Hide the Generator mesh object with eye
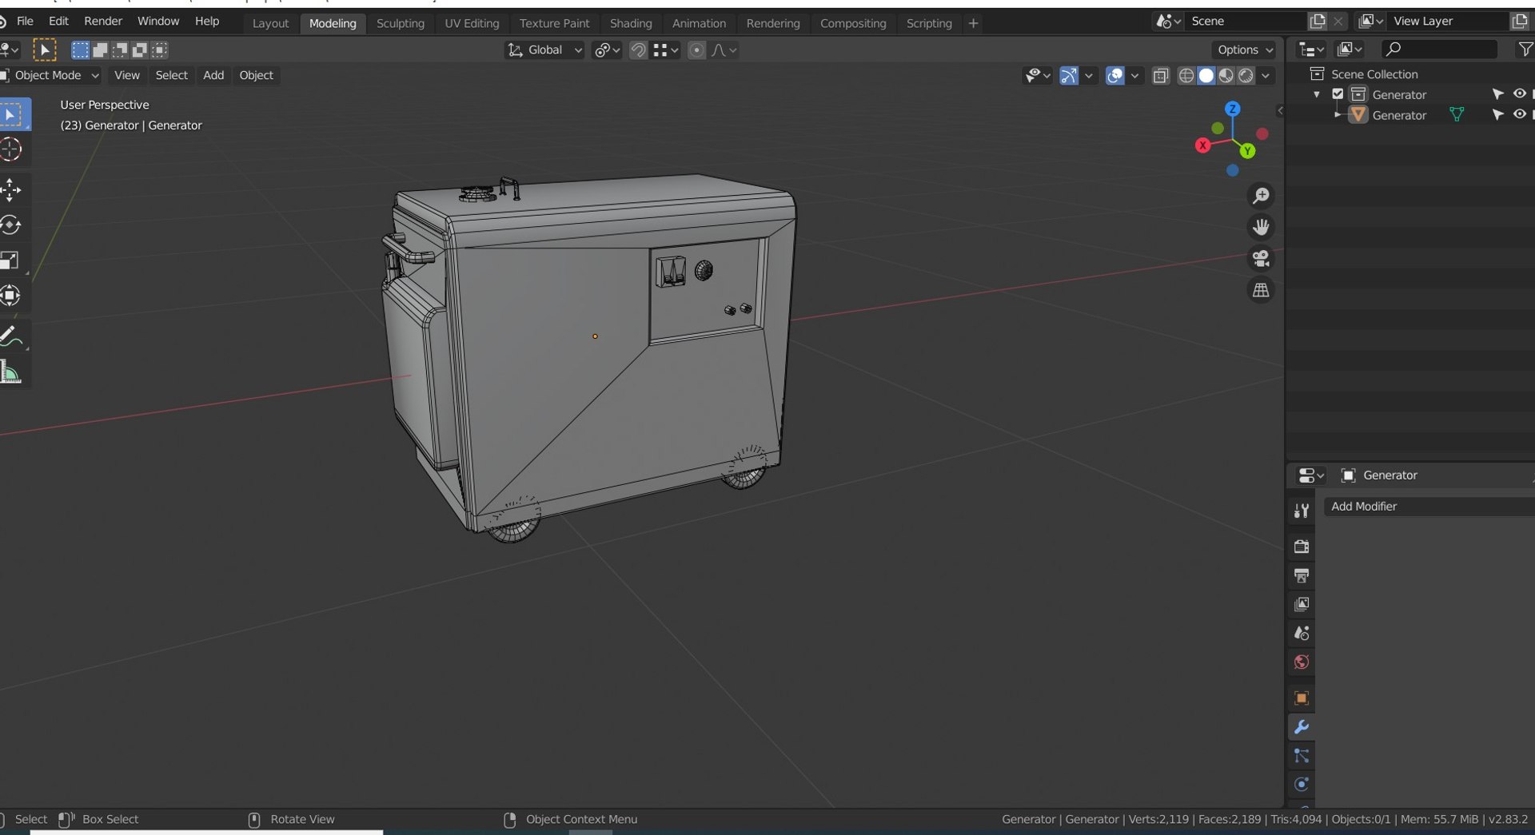1535x835 pixels. pos(1520,114)
